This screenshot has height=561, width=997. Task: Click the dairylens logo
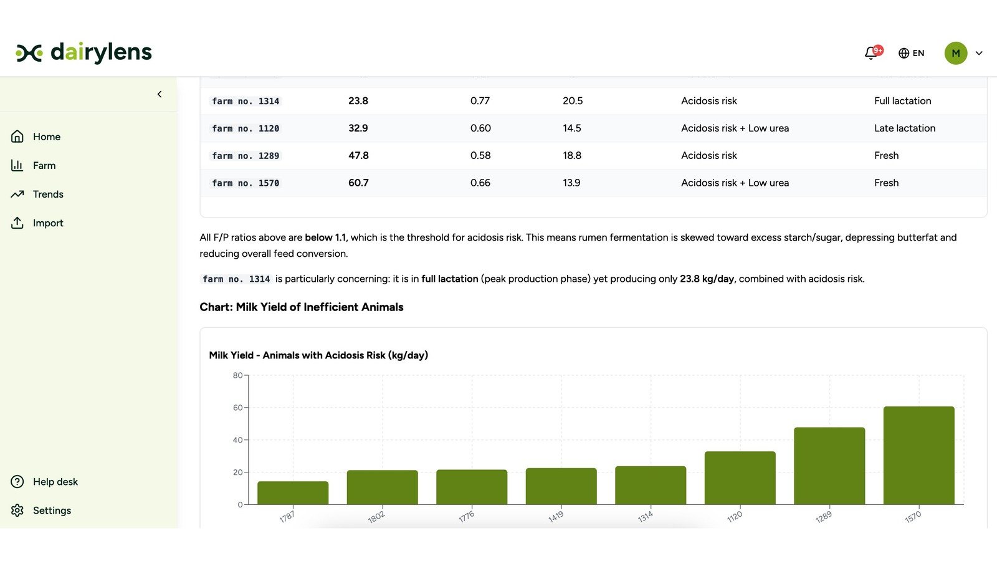(x=83, y=53)
